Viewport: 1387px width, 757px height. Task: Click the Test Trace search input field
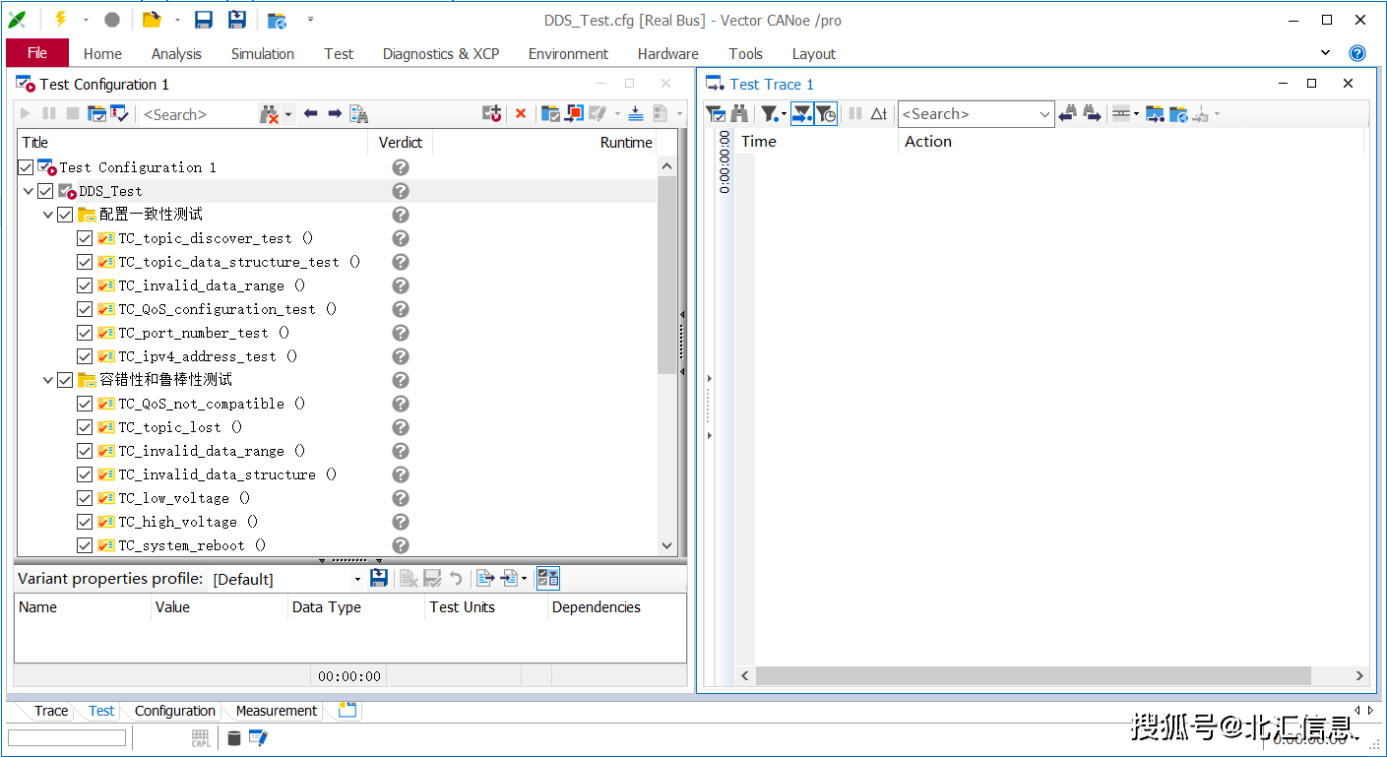(967, 114)
